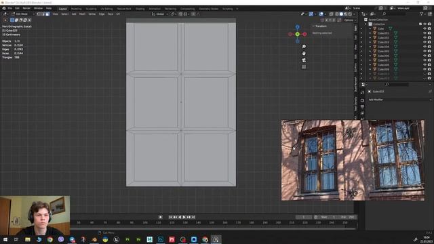Click the pan view hand icon
Image resolution: width=434 pixels, height=244 pixels.
[x=304, y=54]
